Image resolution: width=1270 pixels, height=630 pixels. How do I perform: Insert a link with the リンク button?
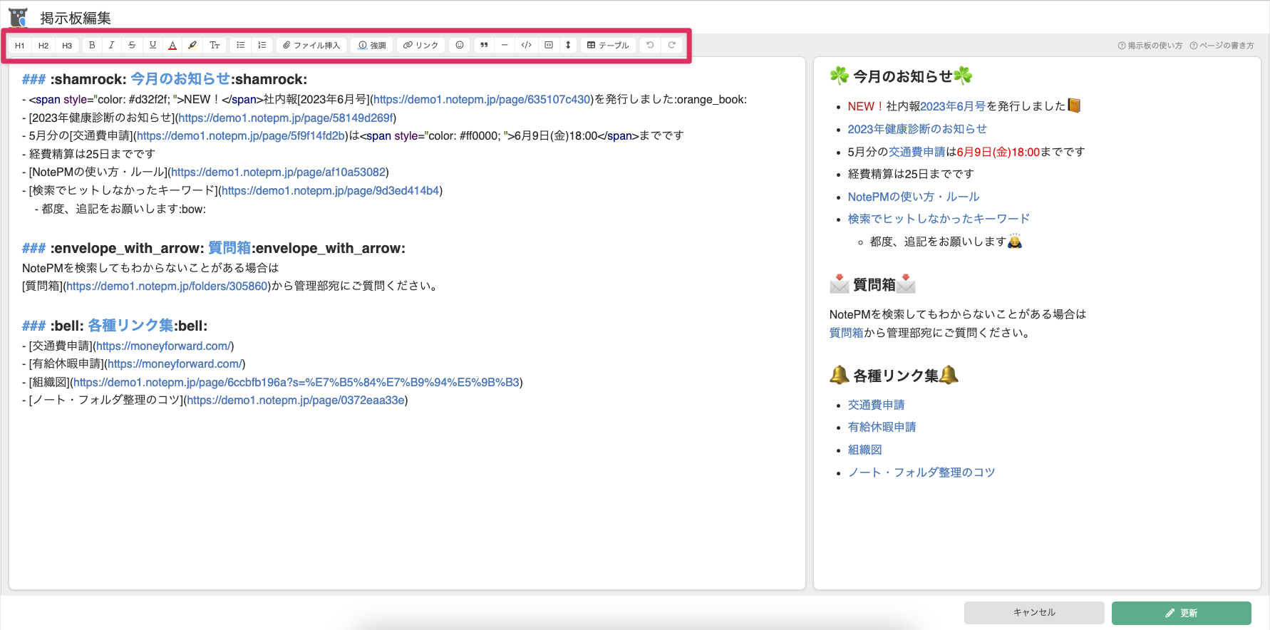pyautogui.click(x=420, y=46)
